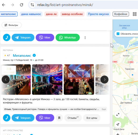This screenshot has height=135, width=138.
Task: Message Мегаполис via Viber
Action: coord(45,118)
